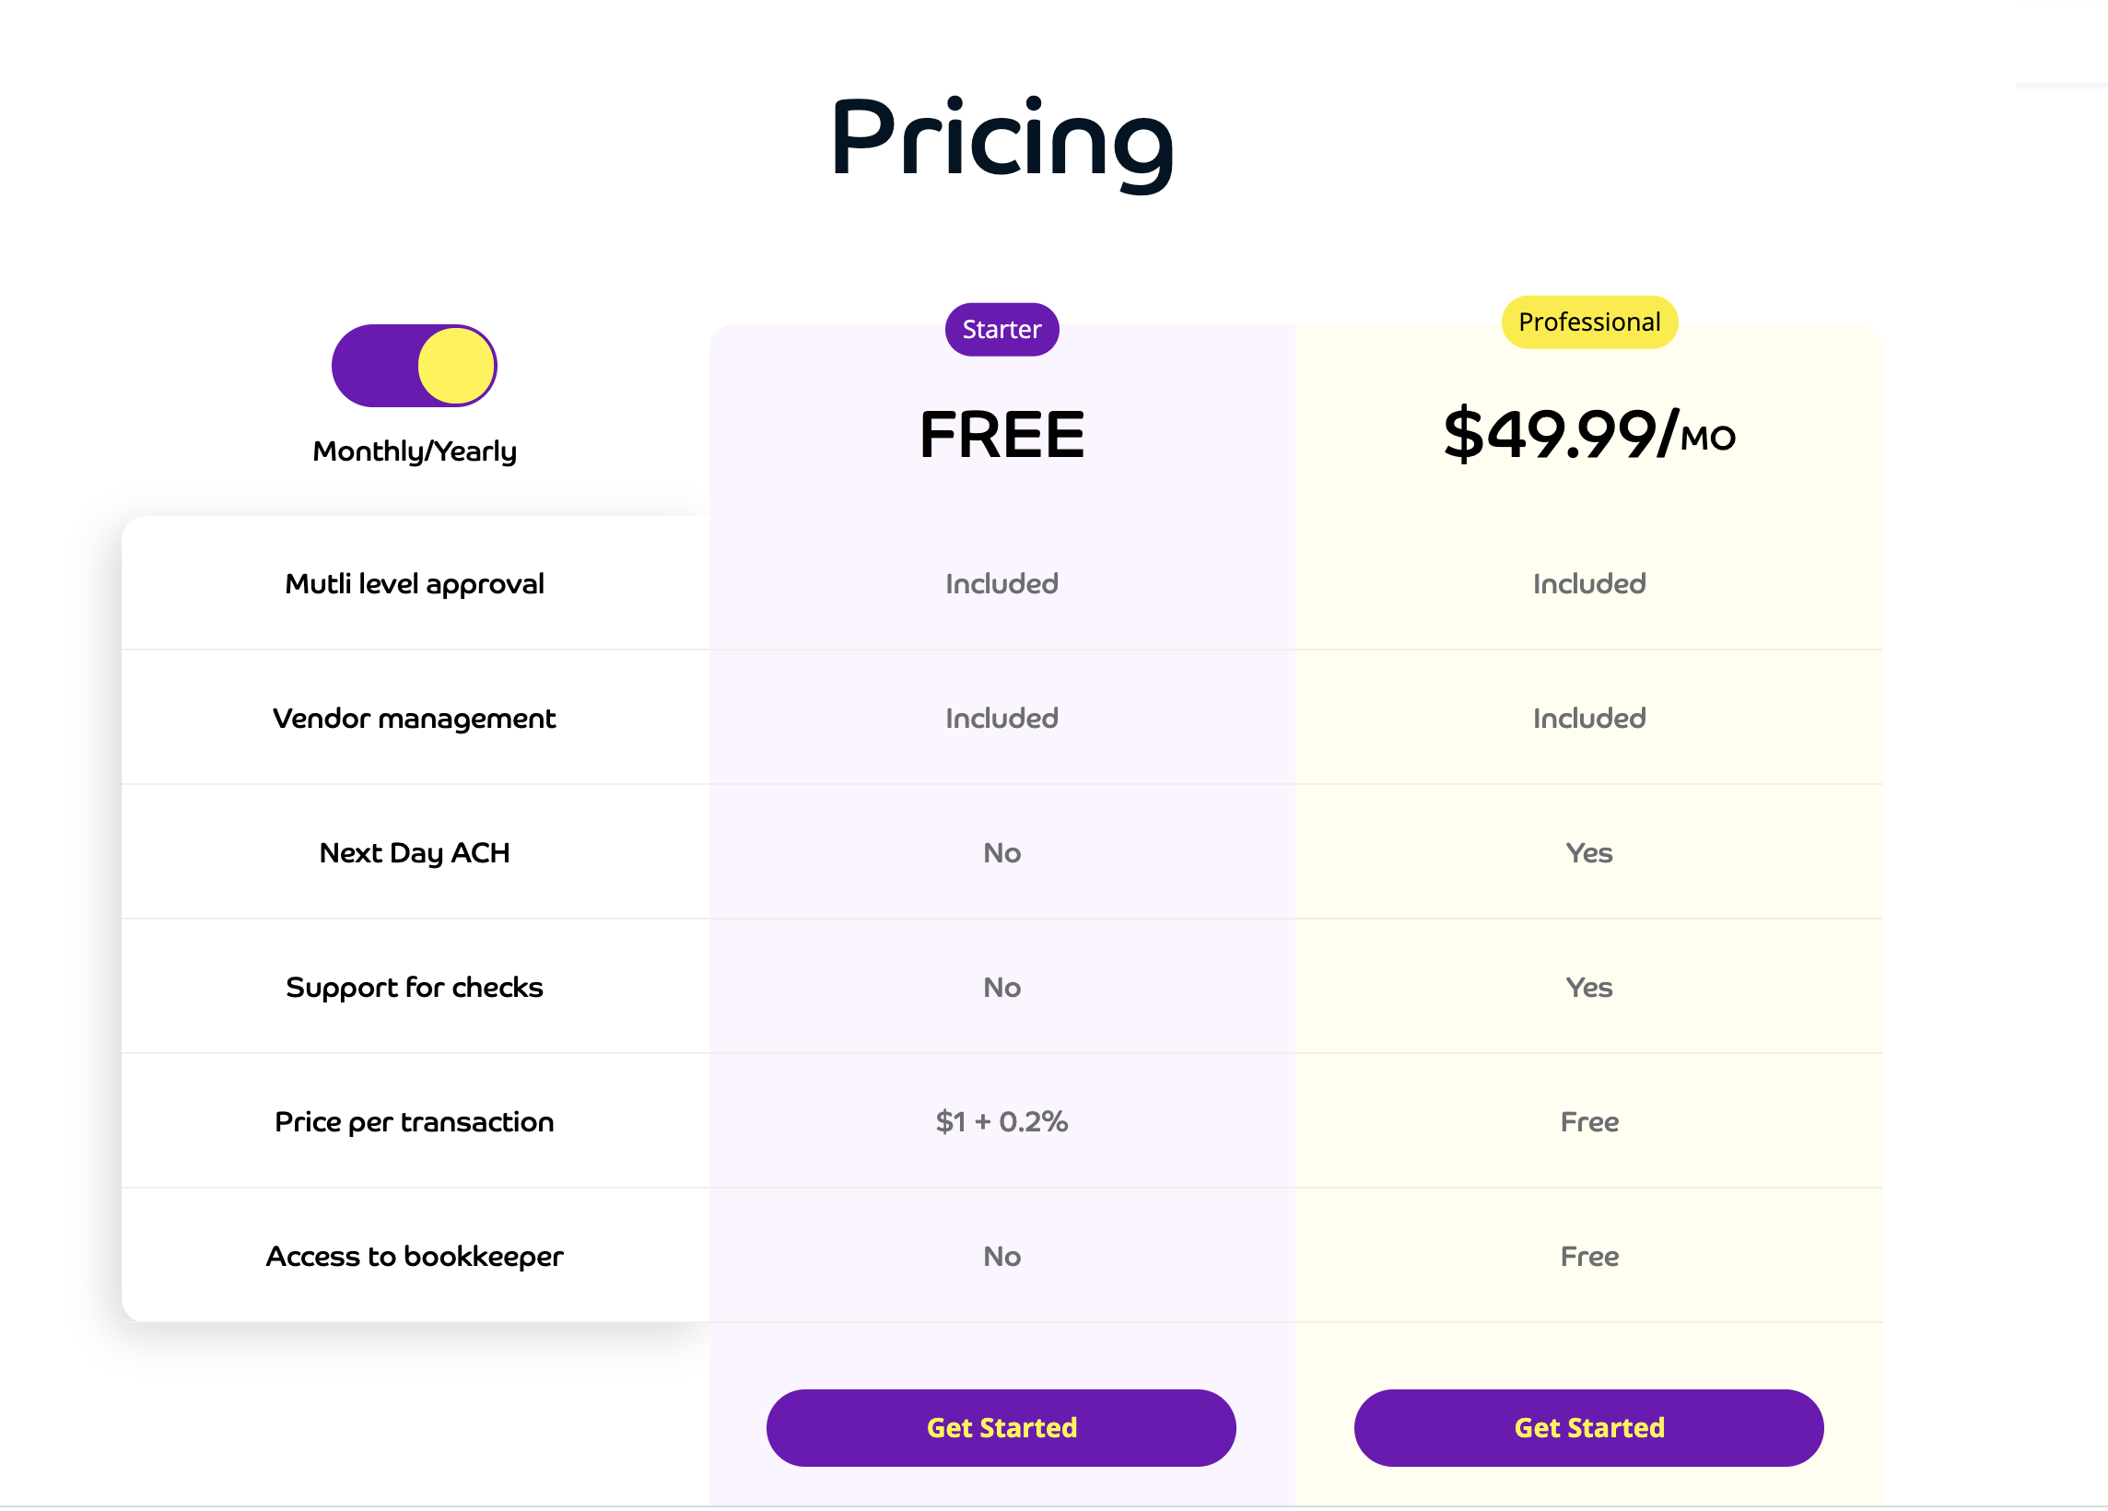Click Free for Professional Access to bookkeeper
This screenshot has height=1511, width=2108.
point(1588,1257)
